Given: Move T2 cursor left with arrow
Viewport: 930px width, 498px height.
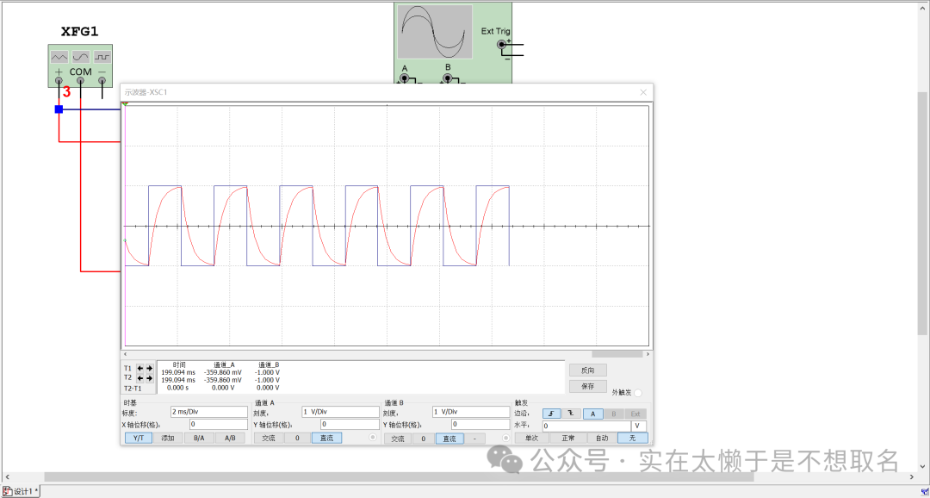Looking at the screenshot, I should pyautogui.click(x=140, y=377).
